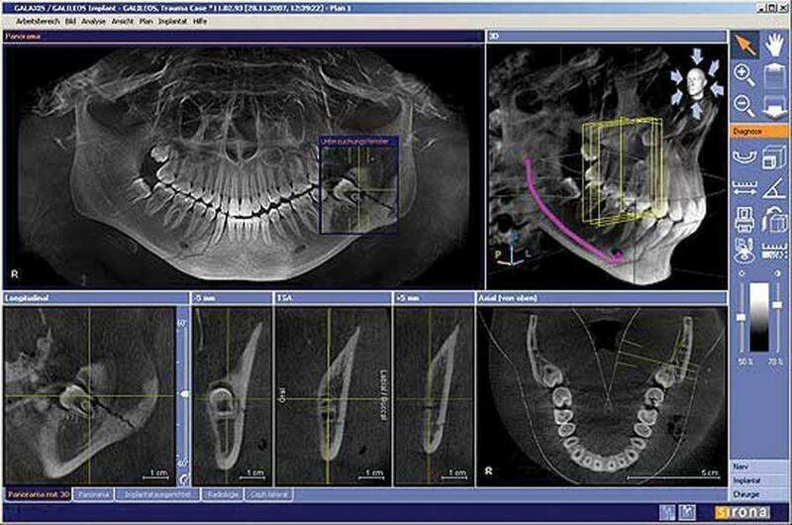Click the Axial (von oben) view header

602,298
